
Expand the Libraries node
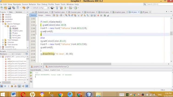3,42
